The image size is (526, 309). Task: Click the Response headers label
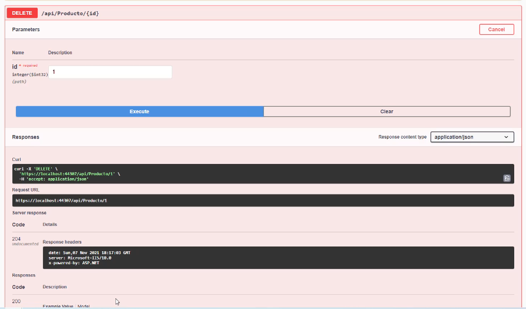62,242
